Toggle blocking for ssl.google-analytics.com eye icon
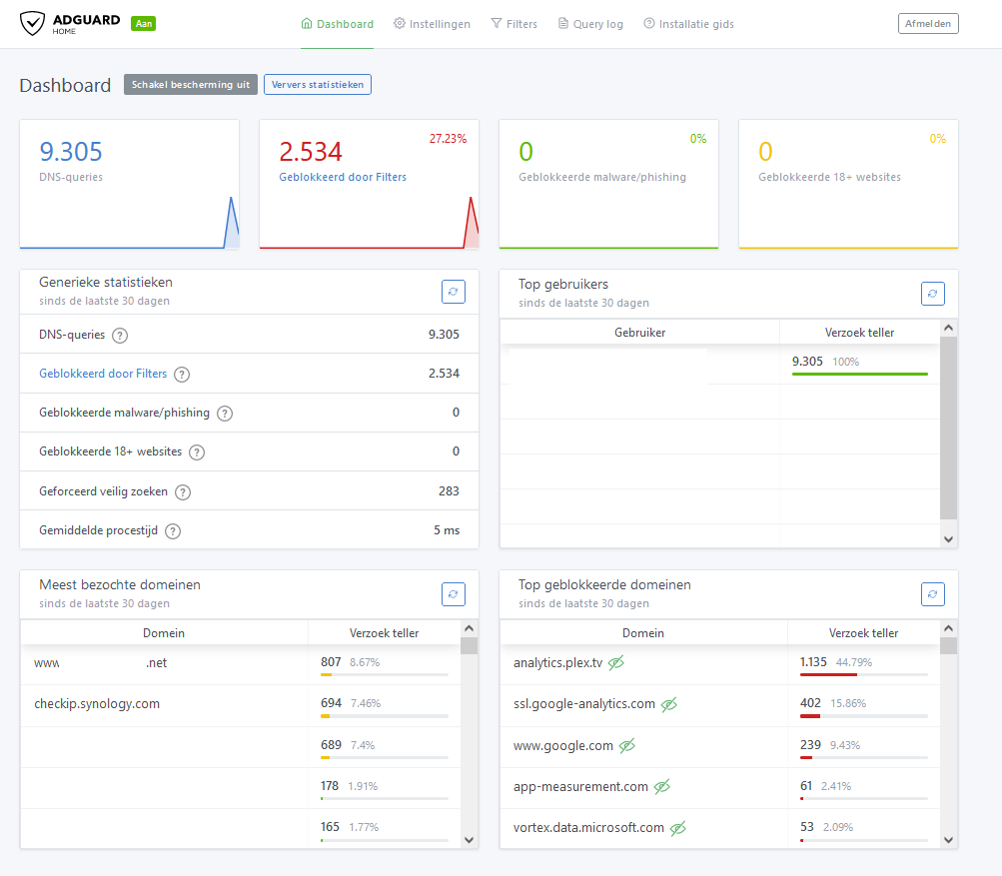Screen dimensions: 1002x876 click(x=668, y=705)
